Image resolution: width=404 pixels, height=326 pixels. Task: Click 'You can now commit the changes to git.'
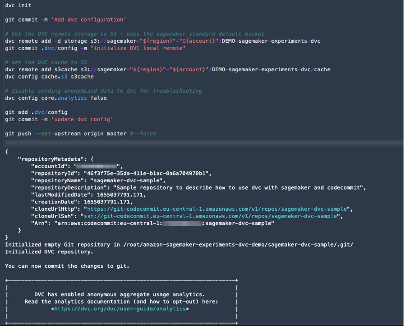(67, 266)
